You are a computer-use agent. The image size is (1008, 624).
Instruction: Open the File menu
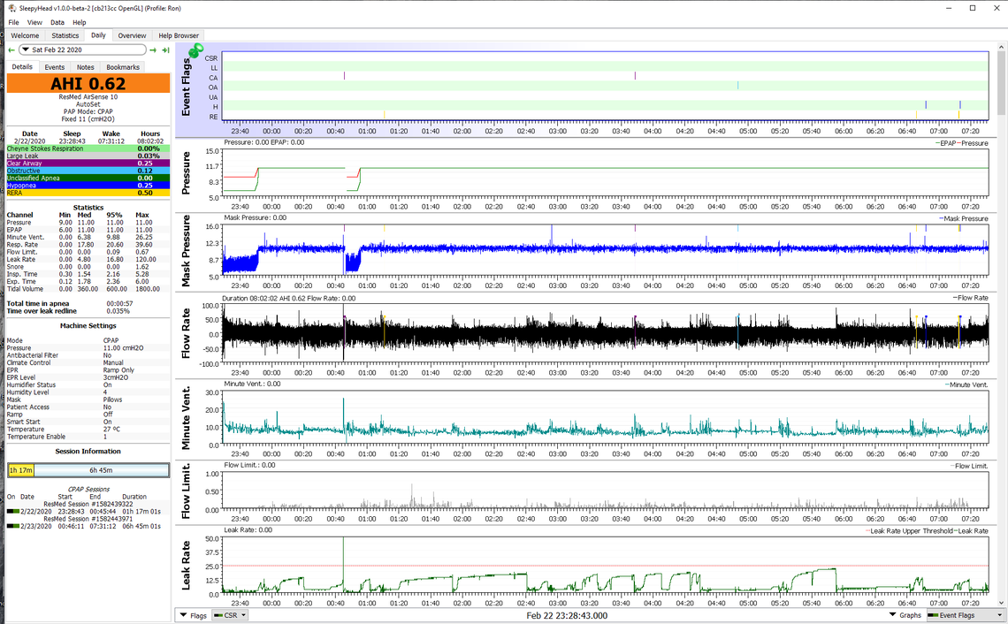(13, 22)
